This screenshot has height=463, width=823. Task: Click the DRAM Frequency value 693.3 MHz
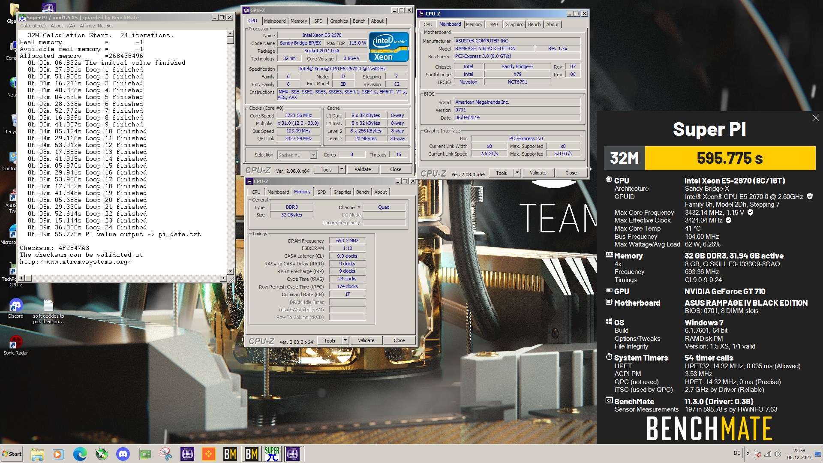(x=347, y=241)
